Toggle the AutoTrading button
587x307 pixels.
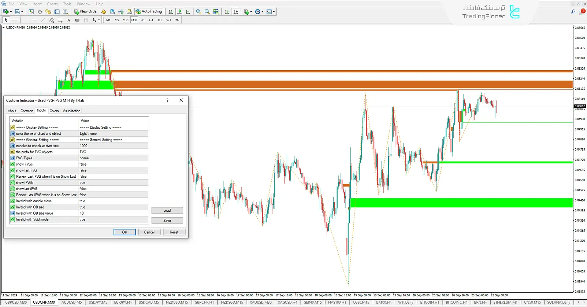point(149,12)
